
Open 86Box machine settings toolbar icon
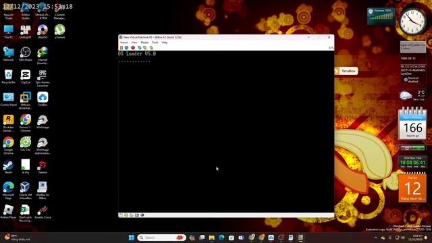151,48
